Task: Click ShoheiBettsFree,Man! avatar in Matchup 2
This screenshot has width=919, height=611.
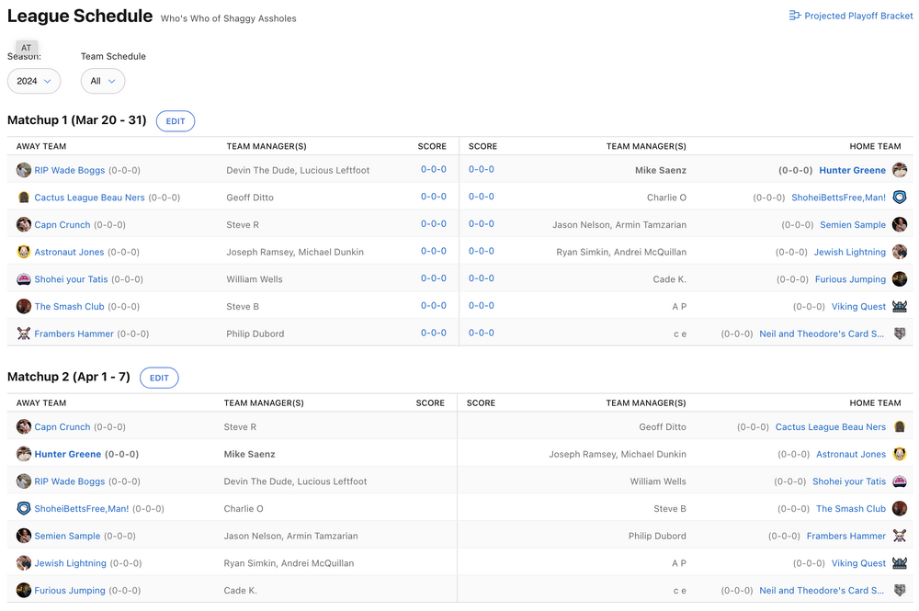Action: [24, 508]
